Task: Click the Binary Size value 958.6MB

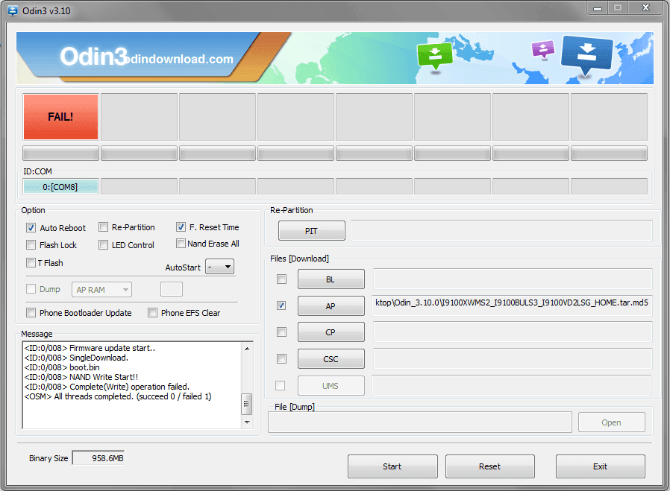Action: (98, 458)
